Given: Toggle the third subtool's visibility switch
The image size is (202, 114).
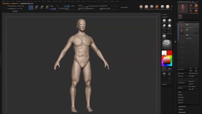Looking at the screenshot, I should tap(187, 35).
